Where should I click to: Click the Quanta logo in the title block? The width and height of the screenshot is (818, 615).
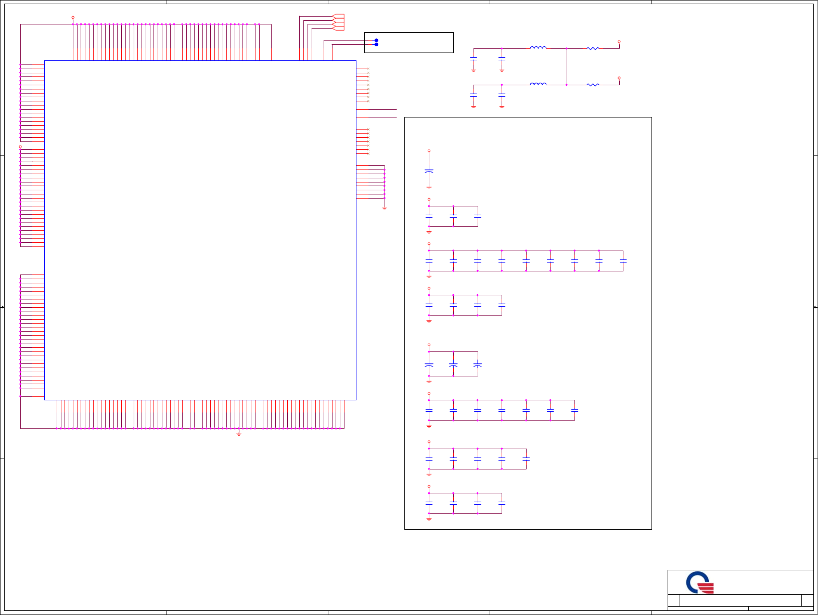coord(700,583)
